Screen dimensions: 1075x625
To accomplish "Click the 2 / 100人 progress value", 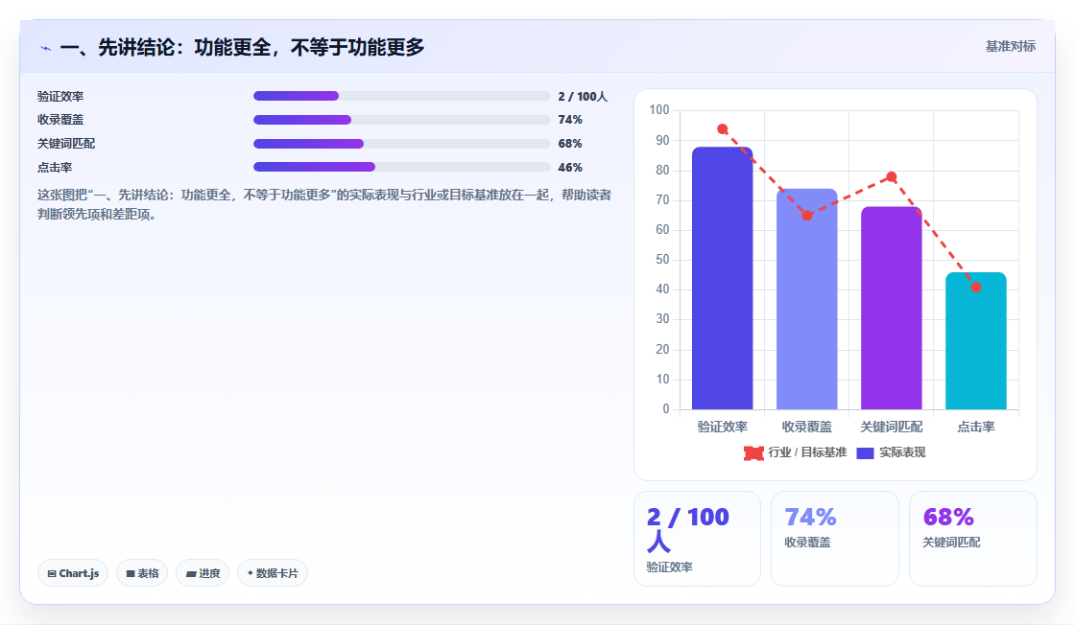I will click(x=583, y=97).
